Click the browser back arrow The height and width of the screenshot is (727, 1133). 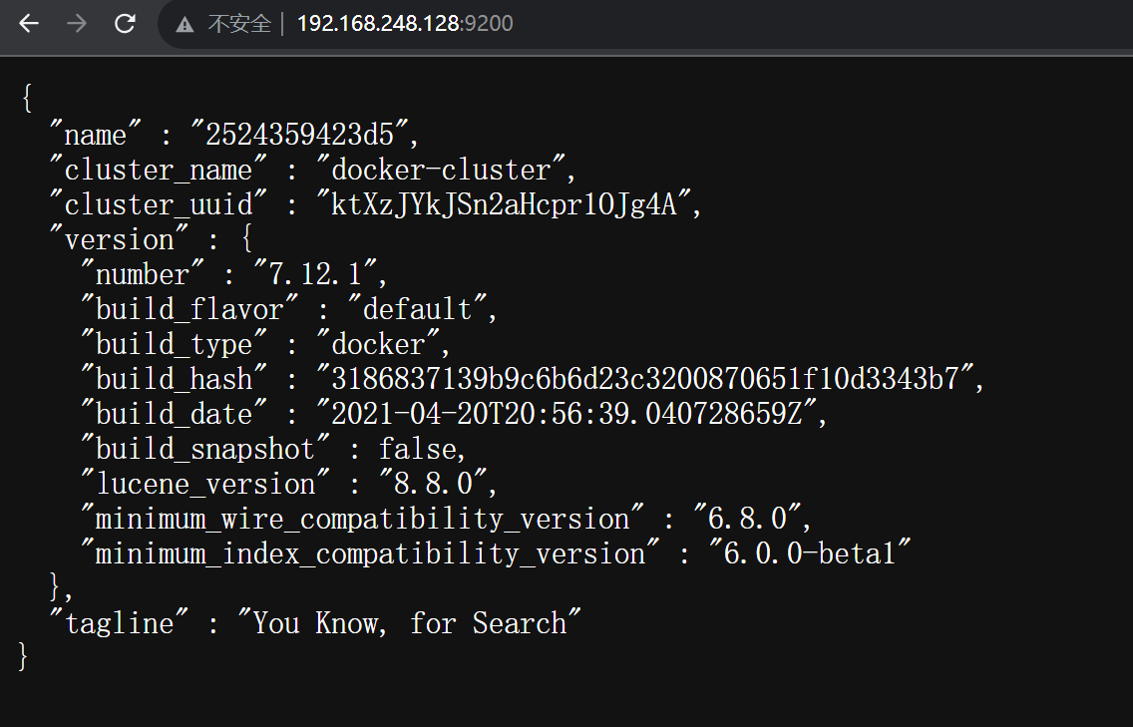29,24
